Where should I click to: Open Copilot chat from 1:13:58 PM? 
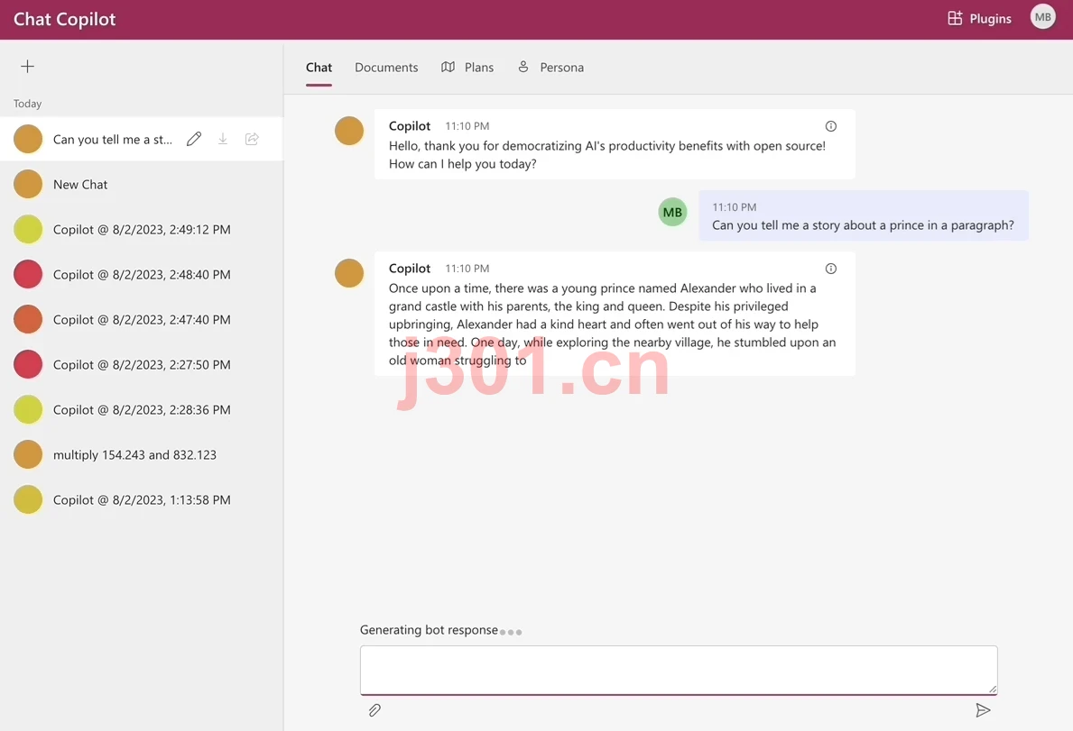click(142, 500)
